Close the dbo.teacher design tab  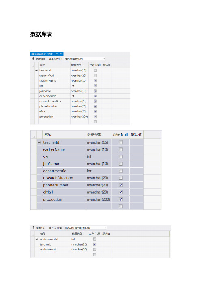(61, 54)
